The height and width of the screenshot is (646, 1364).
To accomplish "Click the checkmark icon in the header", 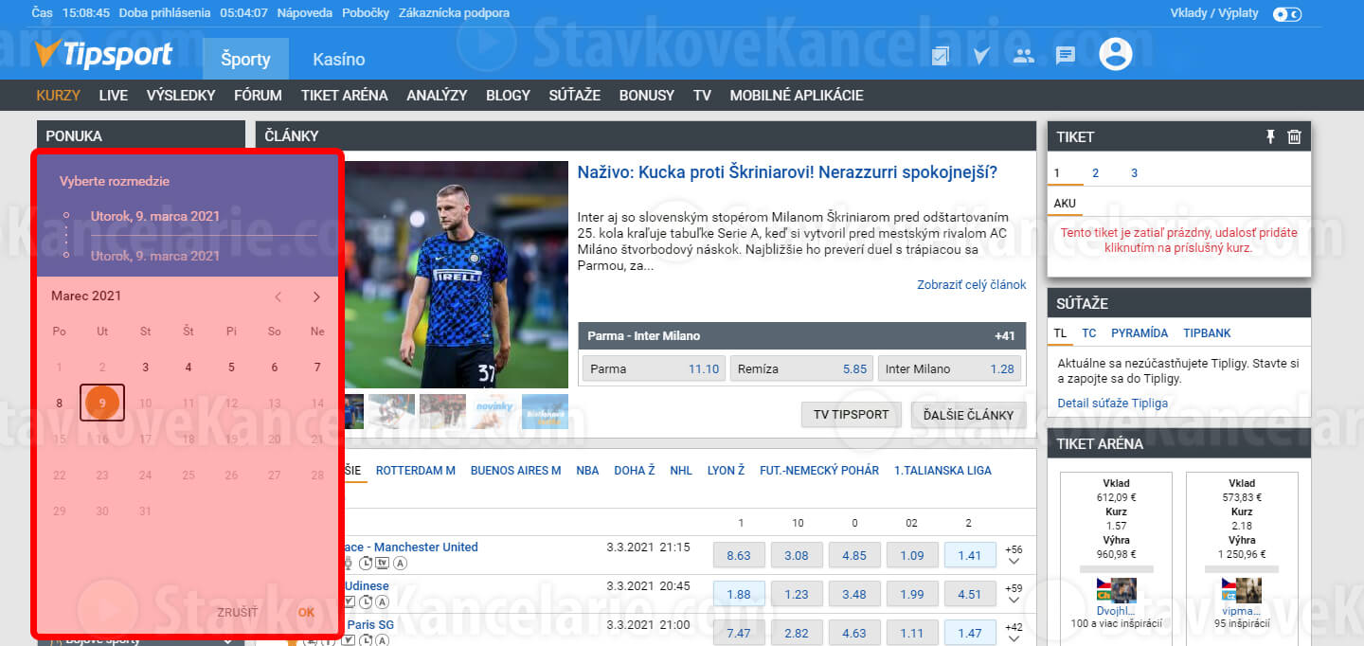I will (x=981, y=56).
